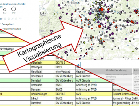The height and width of the screenshot is (106, 139).
Task: Select the 'kommunal - Pflege GmbH' cell in Erbach row
Action: tap(126, 99)
